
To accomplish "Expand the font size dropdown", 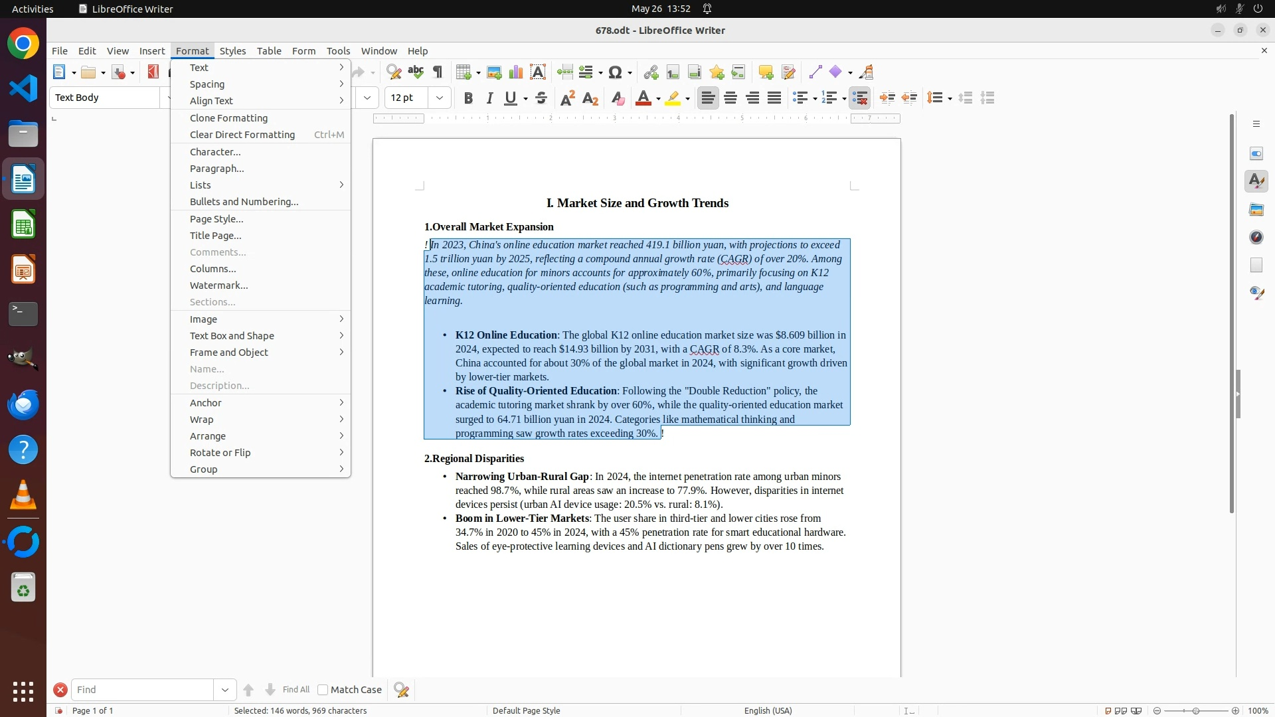I will (440, 98).
